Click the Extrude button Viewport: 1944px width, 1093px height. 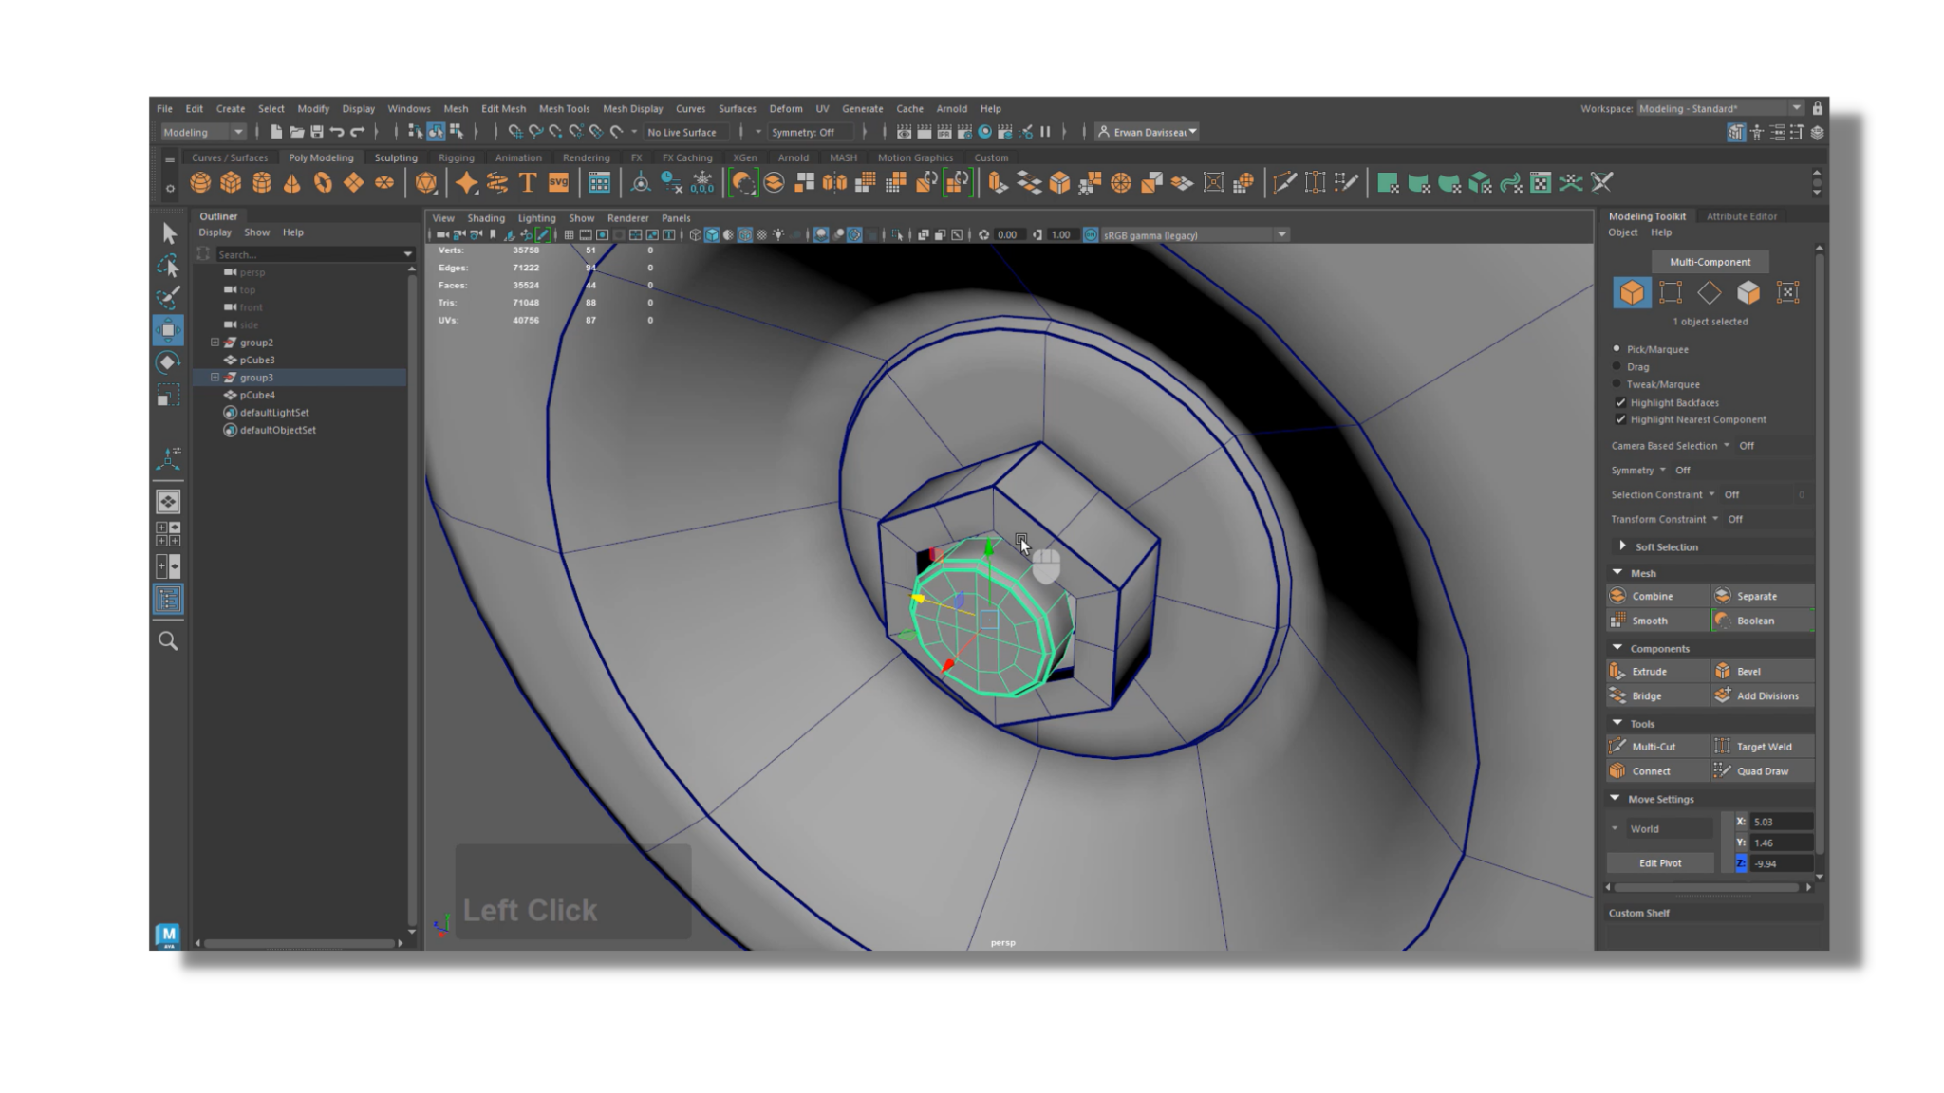coord(1657,671)
